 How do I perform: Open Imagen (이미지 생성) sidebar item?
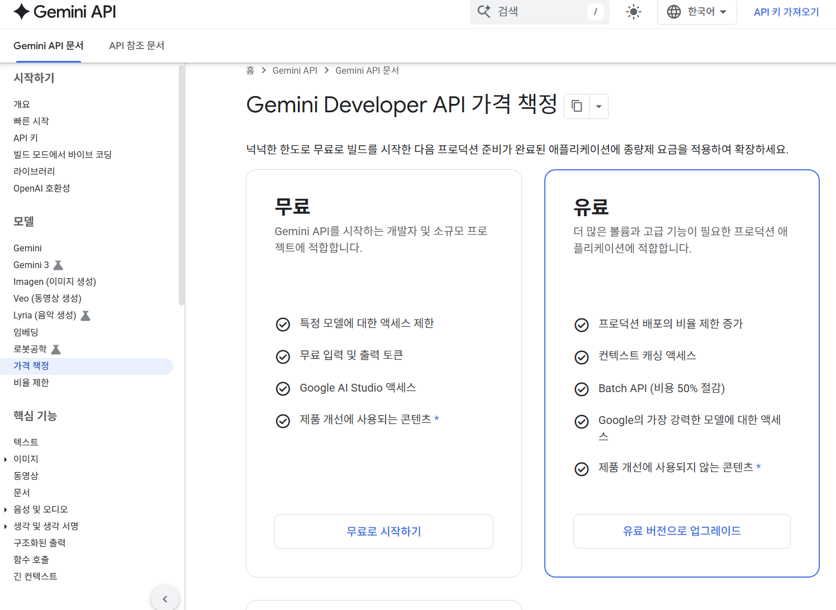[55, 282]
